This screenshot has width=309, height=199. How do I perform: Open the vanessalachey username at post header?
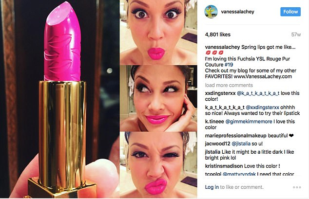click(x=237, y=12)
